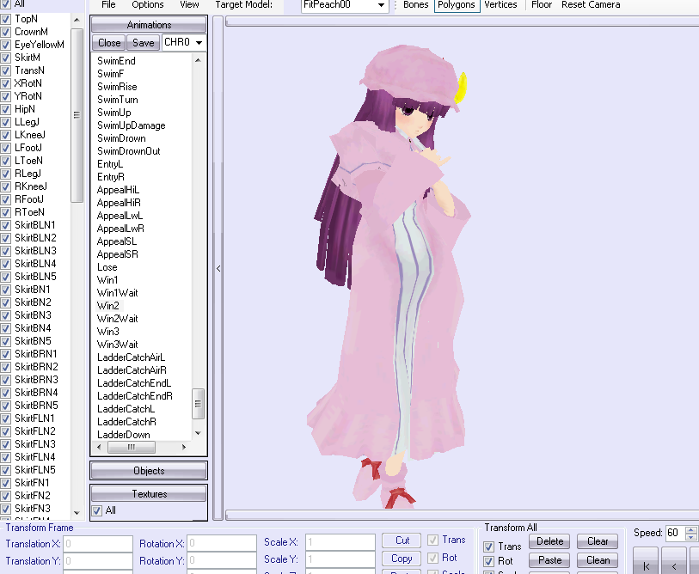The height and width of the screenshot is (574, 699).
Task: Click the animation list scroll up arrow
Action: click(198, 60)
